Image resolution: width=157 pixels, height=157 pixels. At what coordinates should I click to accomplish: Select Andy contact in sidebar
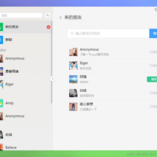coord(25,103)
